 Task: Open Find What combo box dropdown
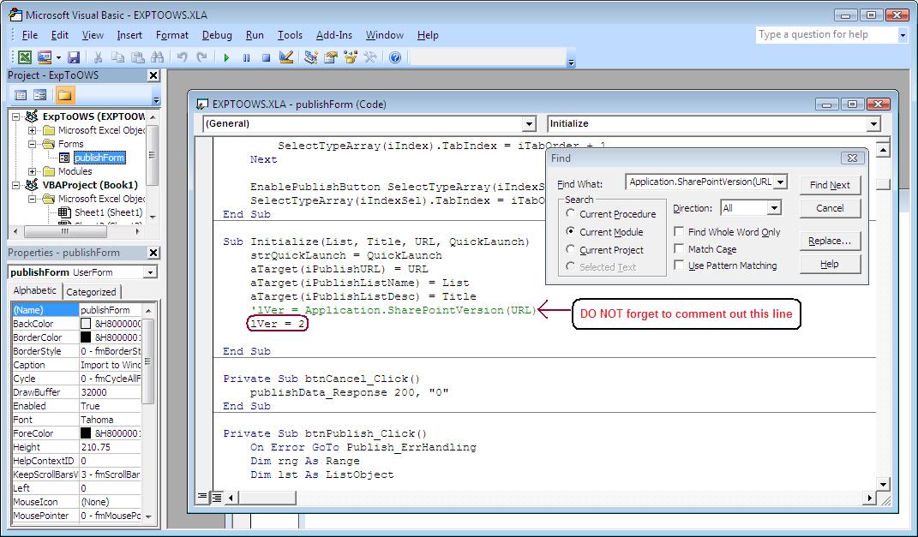[x=780, y=182]
